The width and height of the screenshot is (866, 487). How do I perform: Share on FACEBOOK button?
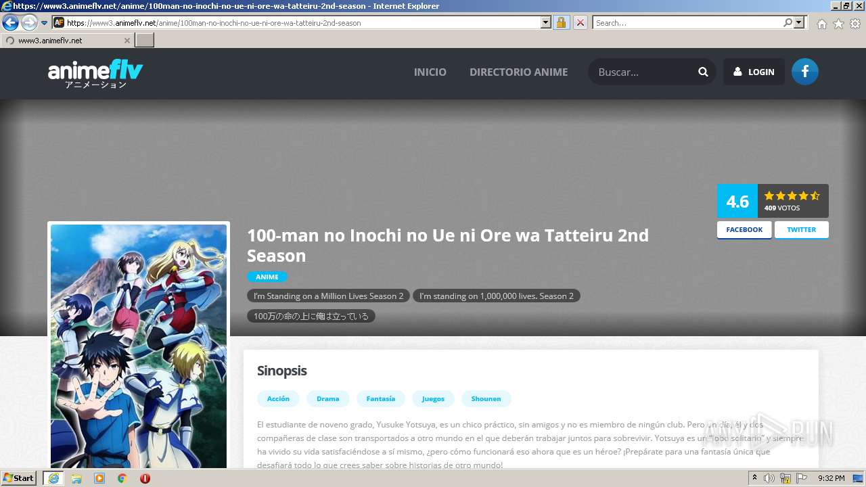(x=744, y=230)
